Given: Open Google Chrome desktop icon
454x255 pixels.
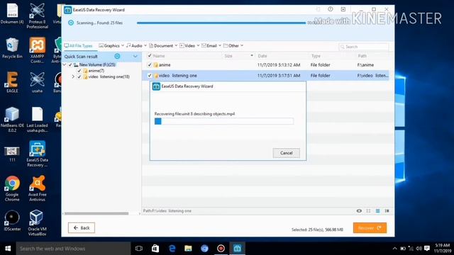Looking at the screenshot, I should (x=12, y=188).
